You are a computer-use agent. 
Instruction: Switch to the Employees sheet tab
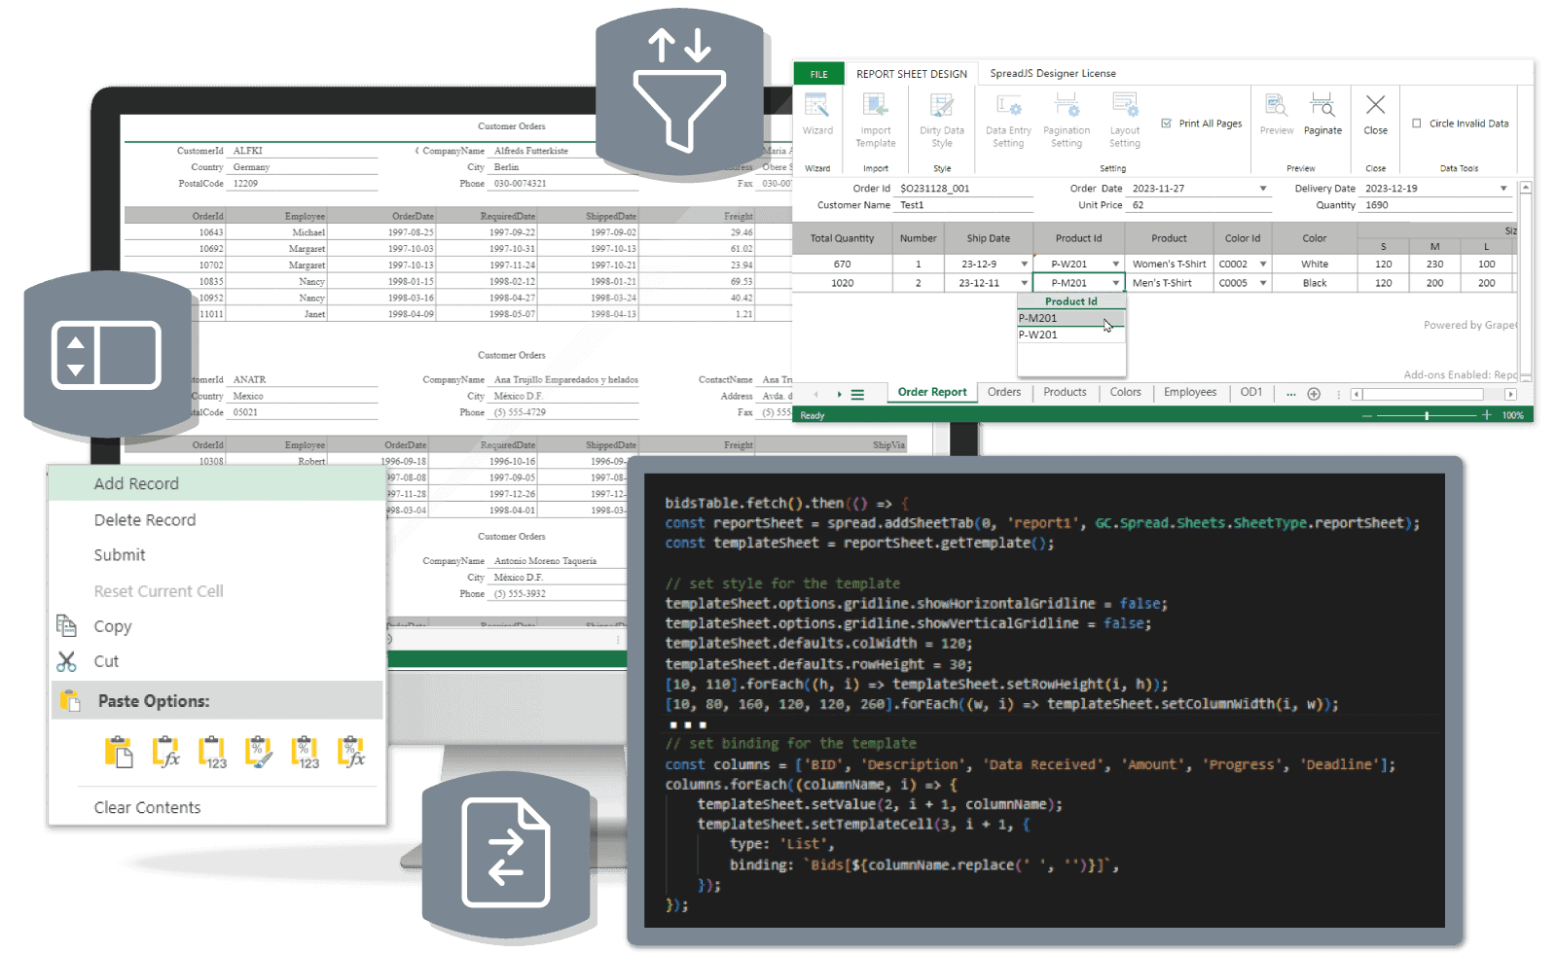tap(1189, 393)
